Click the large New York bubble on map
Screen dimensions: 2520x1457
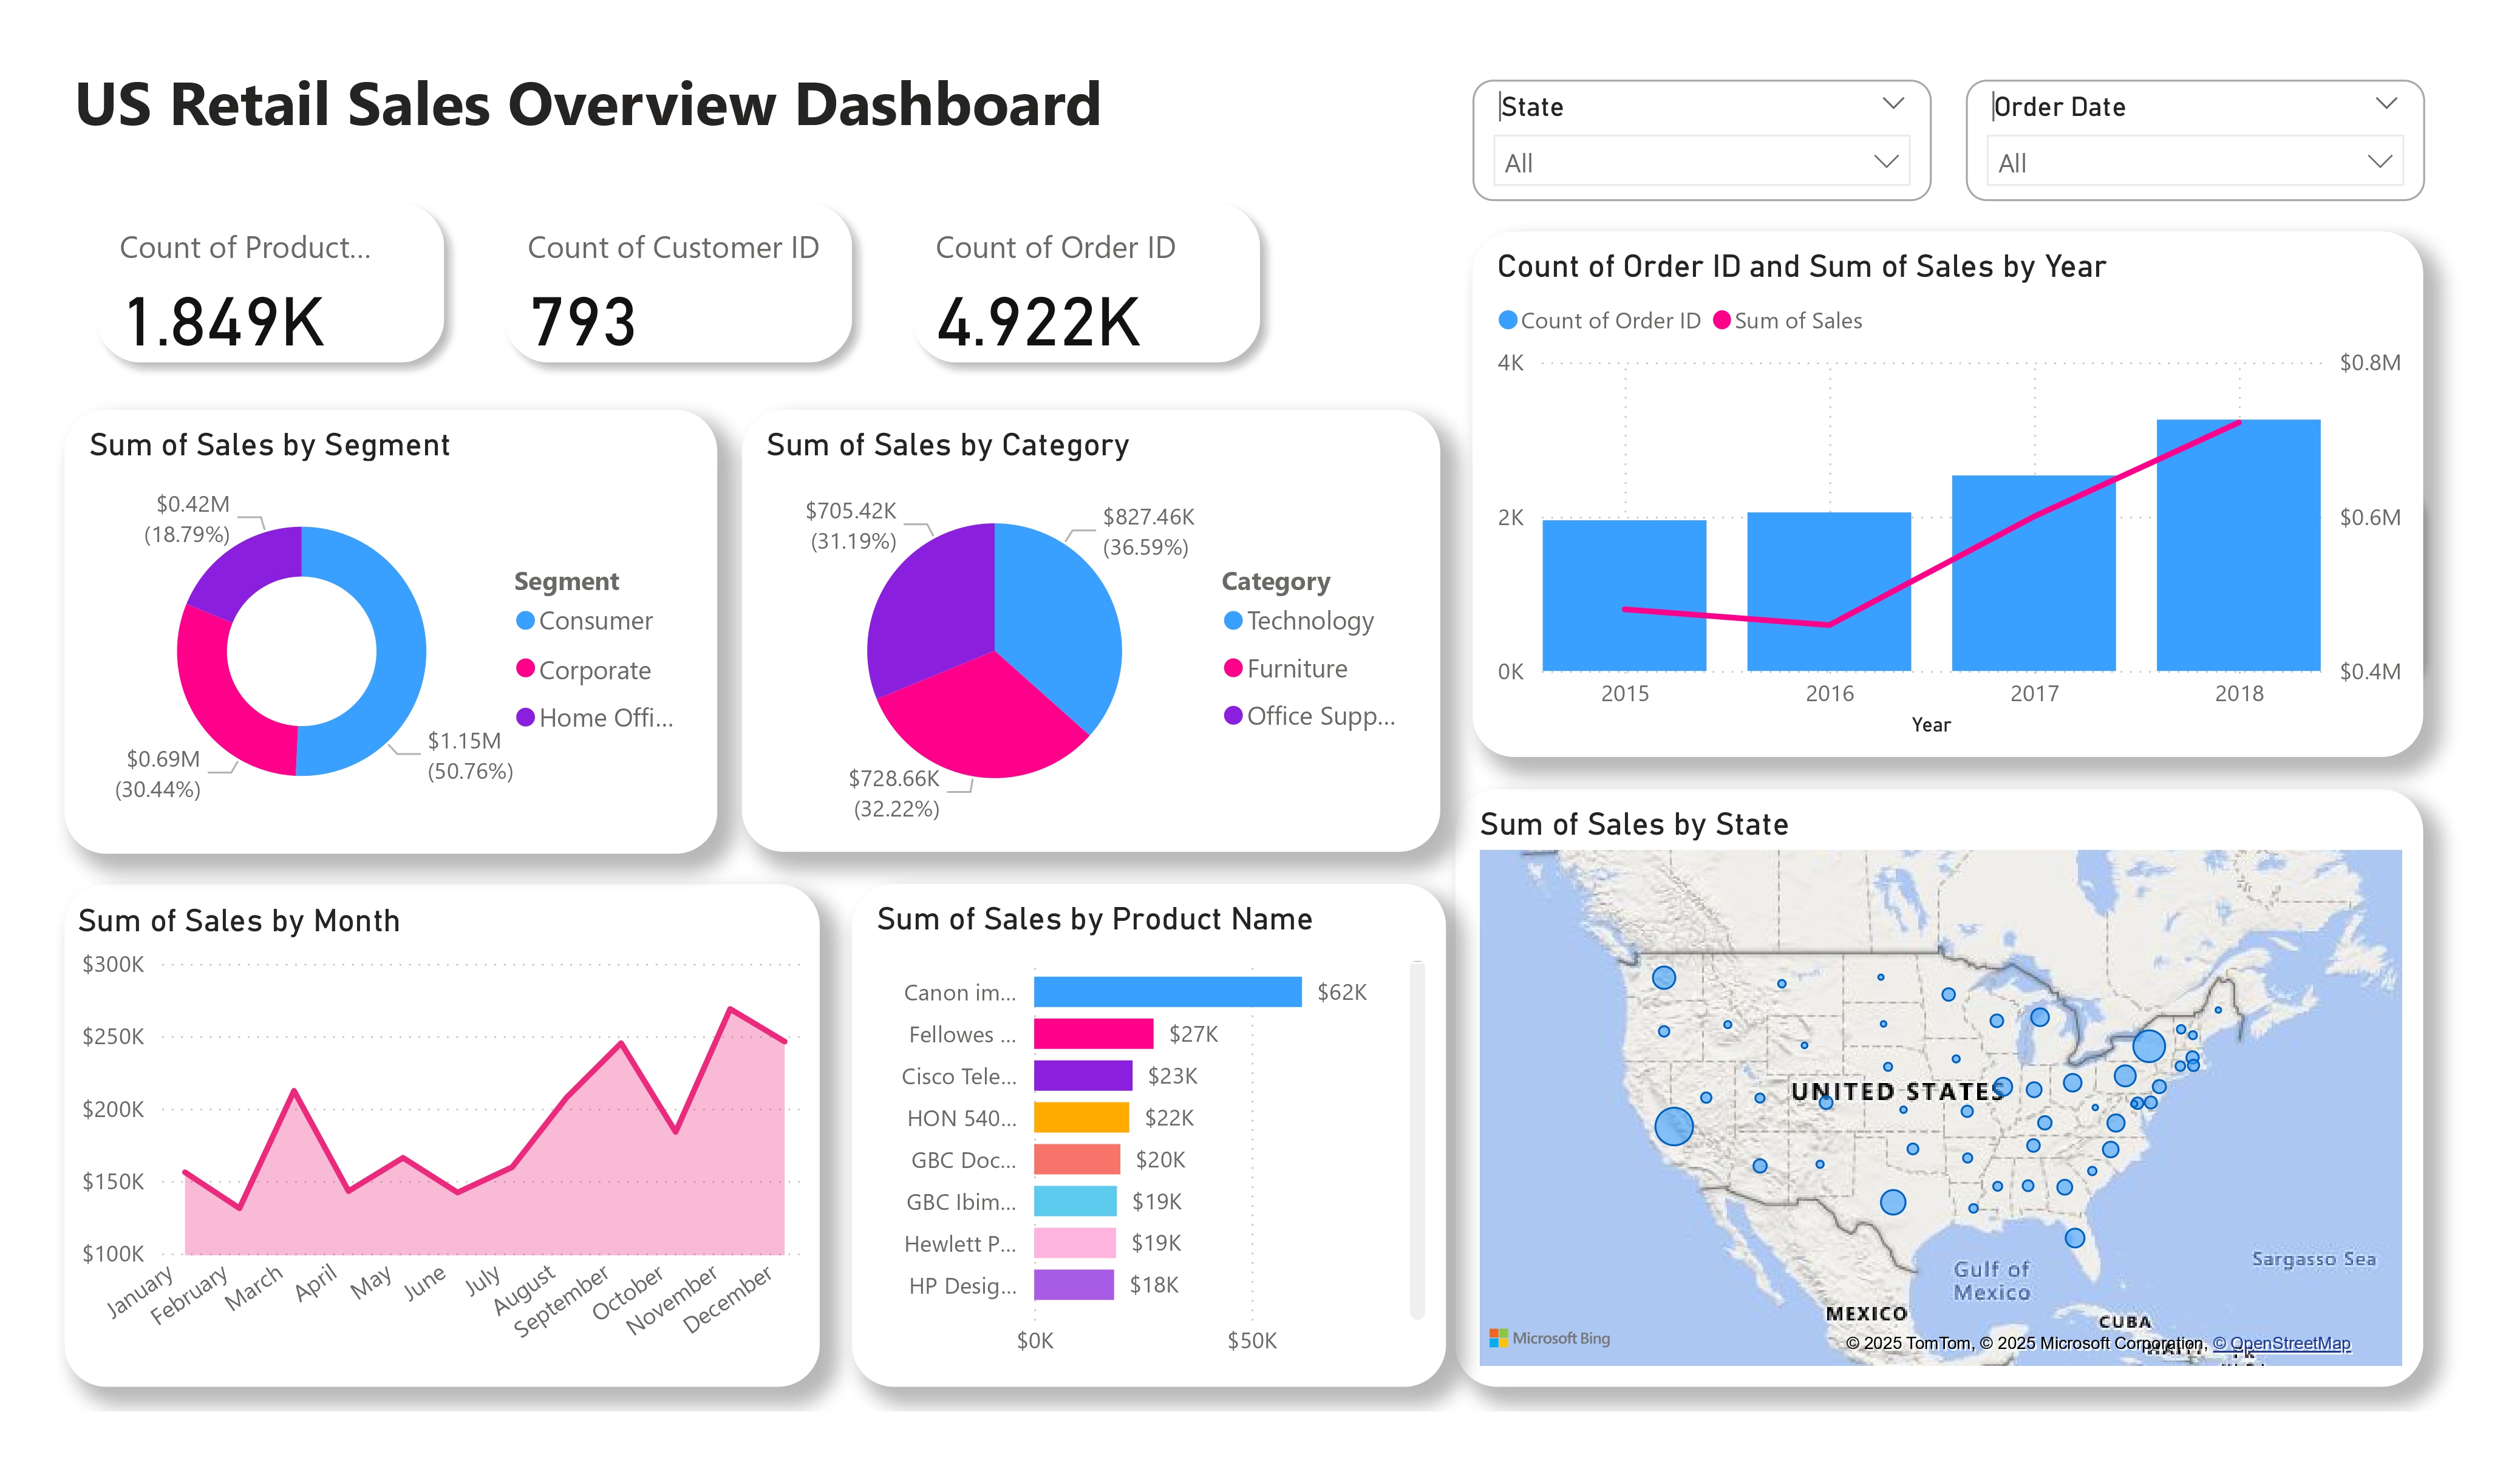pyautogui.click(x=2149, y=1046)
